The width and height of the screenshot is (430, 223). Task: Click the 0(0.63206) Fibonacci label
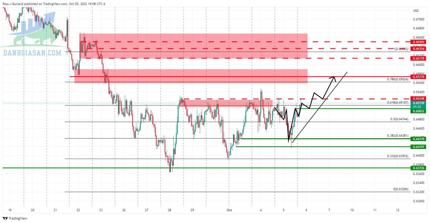(401, 189)
